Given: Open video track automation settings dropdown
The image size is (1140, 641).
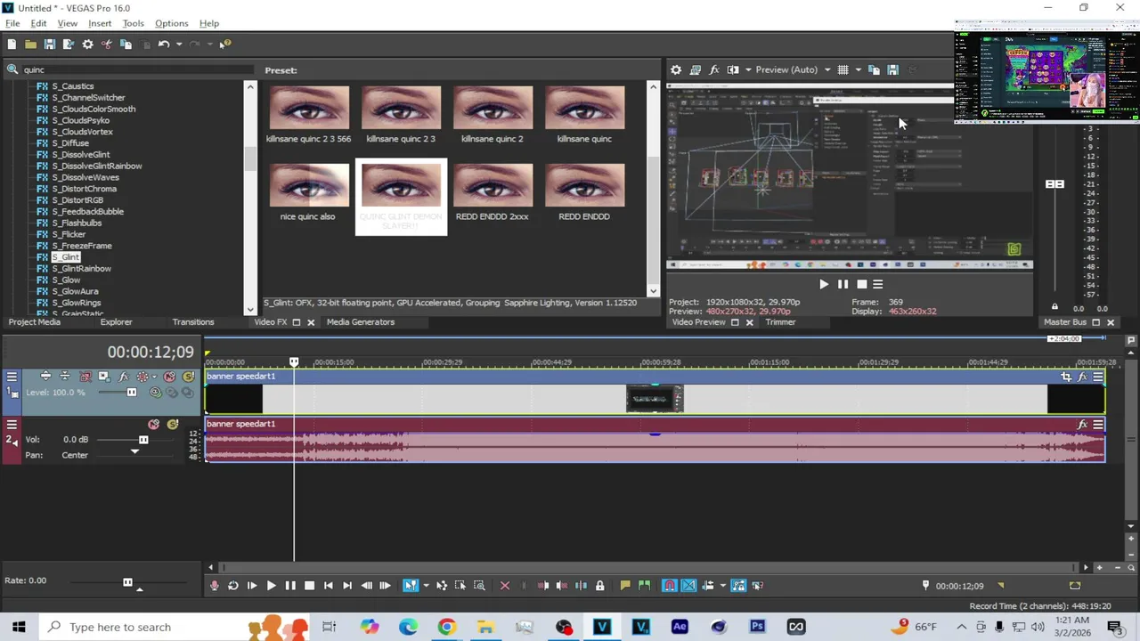Looking at the screenshot, I should [154, 377].
